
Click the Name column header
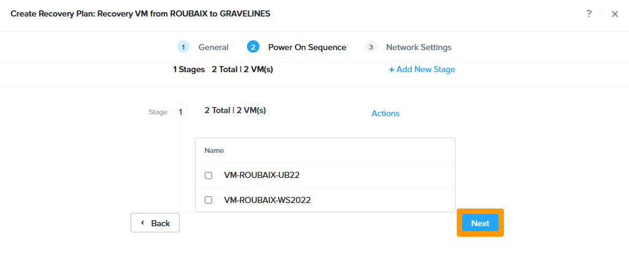[x=215, y=150]
